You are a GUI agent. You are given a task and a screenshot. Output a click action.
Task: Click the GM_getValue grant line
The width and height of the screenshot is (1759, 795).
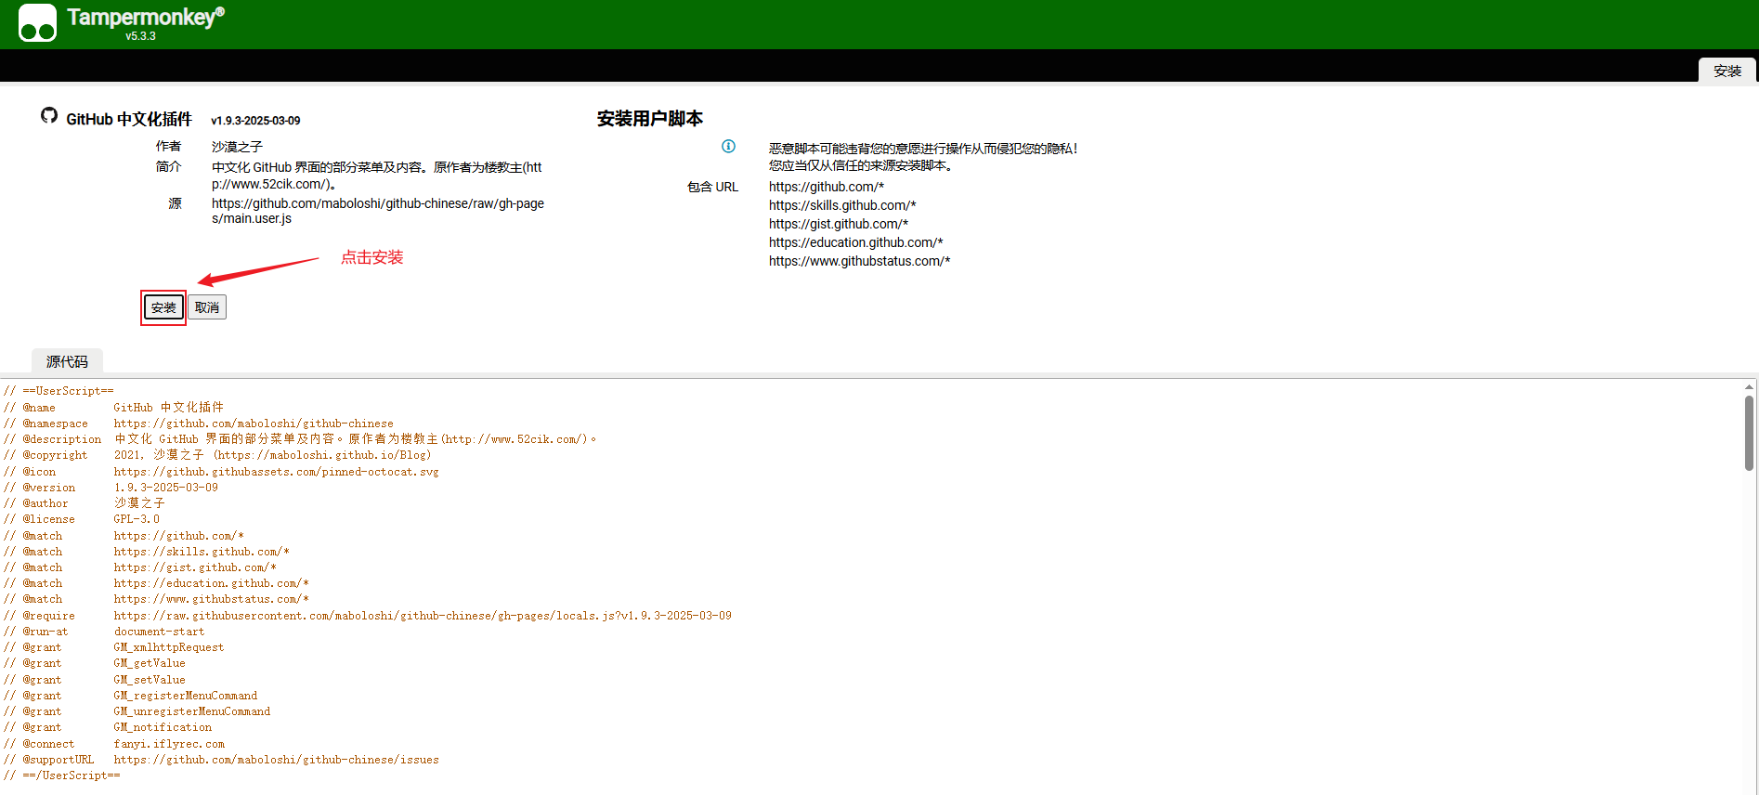pyautogui.click(x=94, y=663)
